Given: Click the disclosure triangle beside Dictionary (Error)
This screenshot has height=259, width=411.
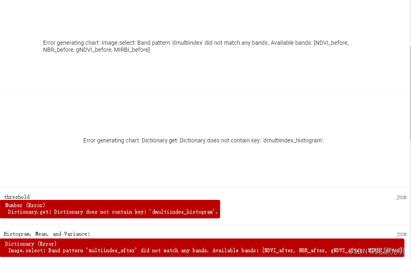Looking at the screenshot, I should tap(3, 243).
